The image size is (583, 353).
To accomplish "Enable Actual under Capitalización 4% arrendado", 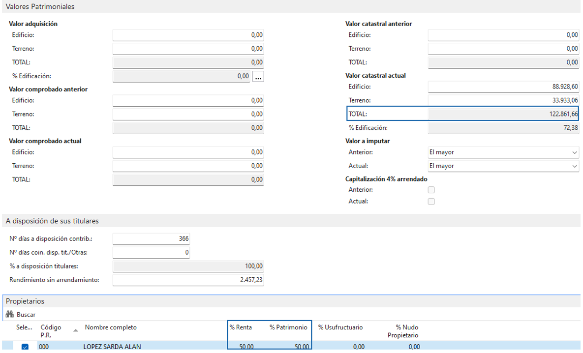I will point(431,202).
